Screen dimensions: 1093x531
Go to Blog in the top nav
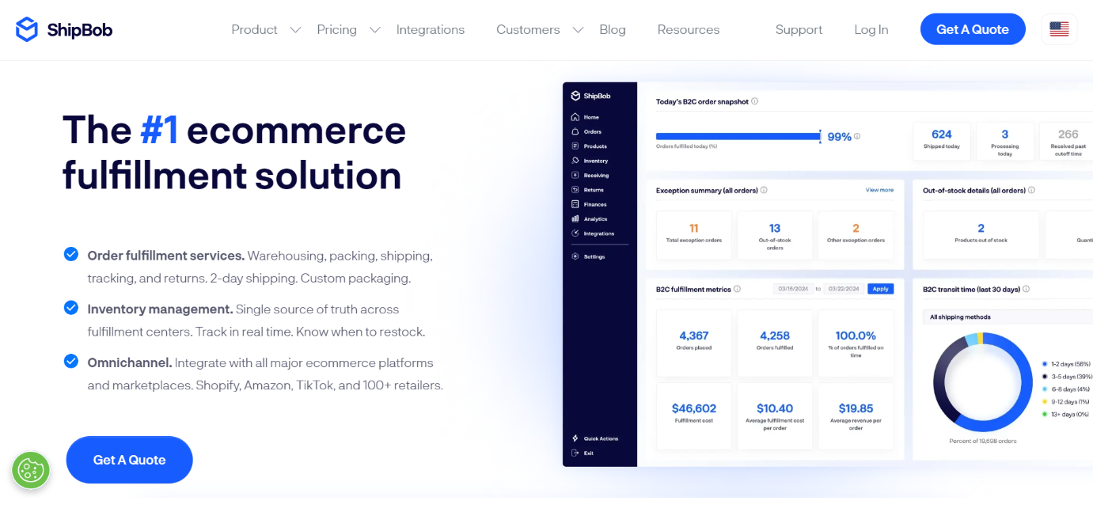pyautogui.click(x=613, y=29)
